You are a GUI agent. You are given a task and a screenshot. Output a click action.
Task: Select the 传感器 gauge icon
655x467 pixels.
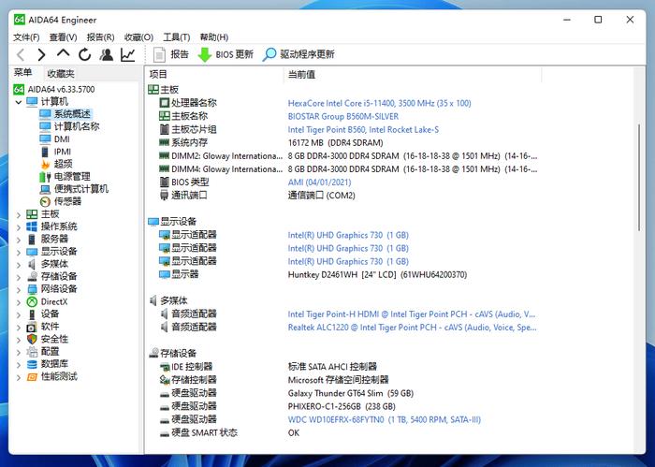point(45,202)
